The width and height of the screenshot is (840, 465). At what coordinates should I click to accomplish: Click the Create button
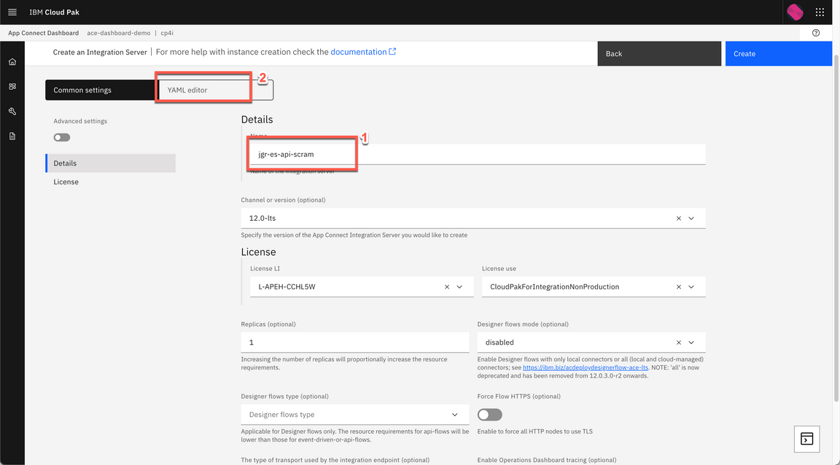point(778,53)
